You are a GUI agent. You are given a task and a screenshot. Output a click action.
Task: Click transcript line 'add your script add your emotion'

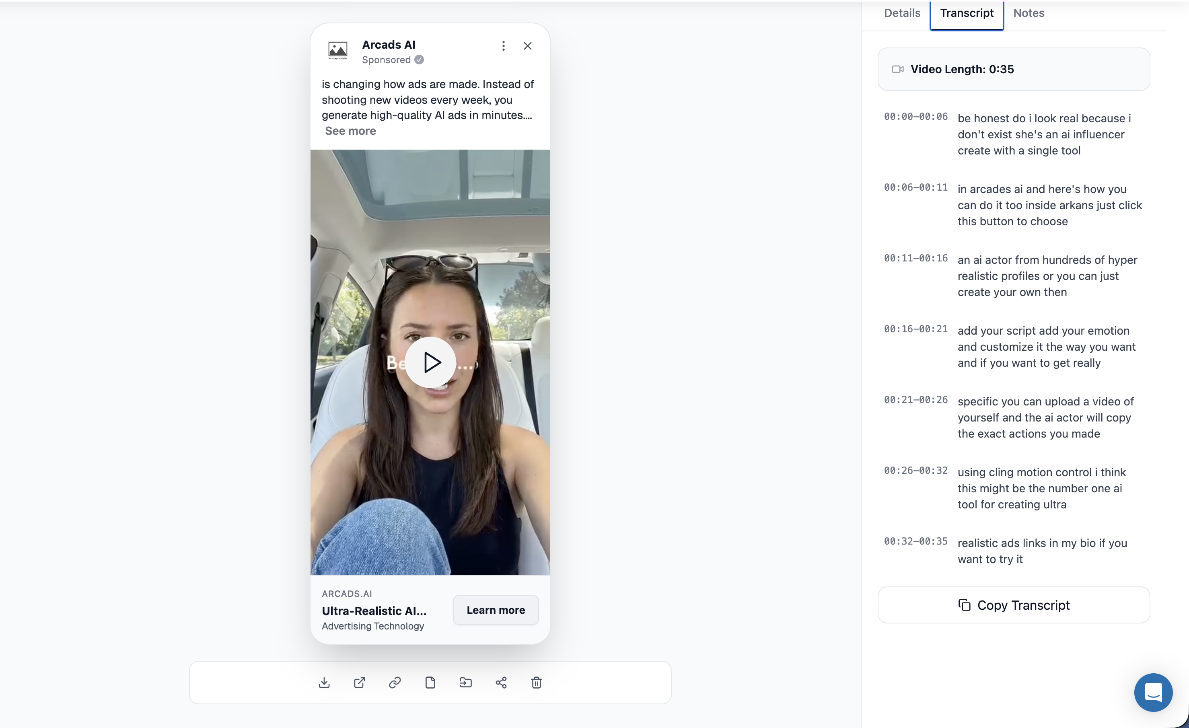(1047, 346)
